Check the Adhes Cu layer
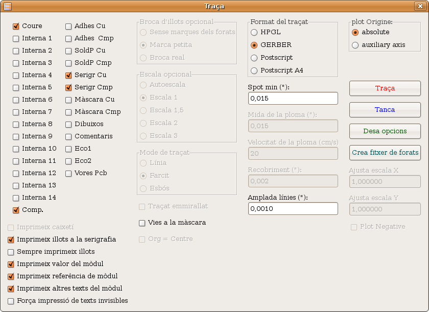The image size is (429, 312). pos(68,26)
